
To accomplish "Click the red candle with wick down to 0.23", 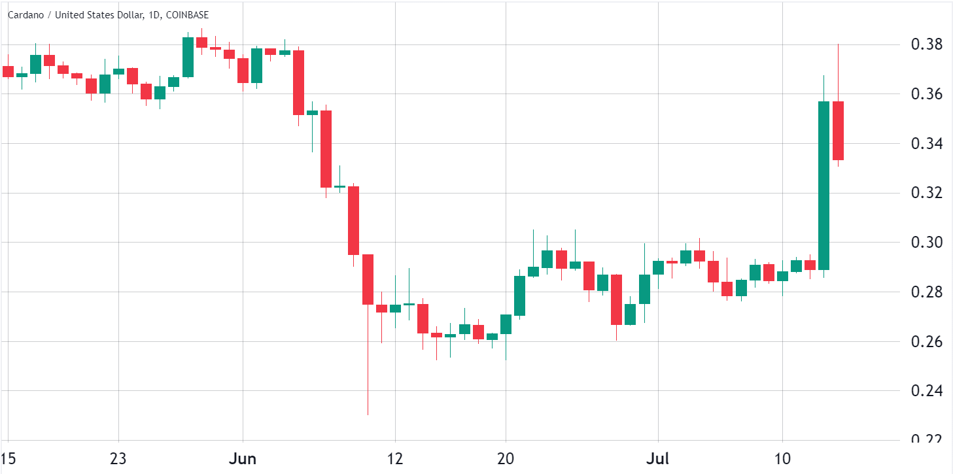I will 368,279.
